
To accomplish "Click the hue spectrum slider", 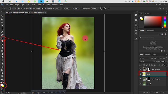I will click(x=165, y=22).
